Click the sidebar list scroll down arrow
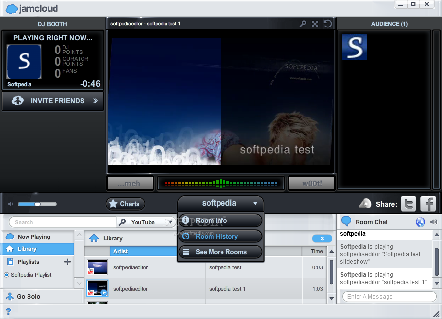The image size is (442, 319). [x=79, y=283]
